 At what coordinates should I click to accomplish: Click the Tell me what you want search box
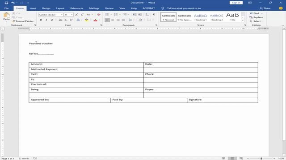(184, 8)
